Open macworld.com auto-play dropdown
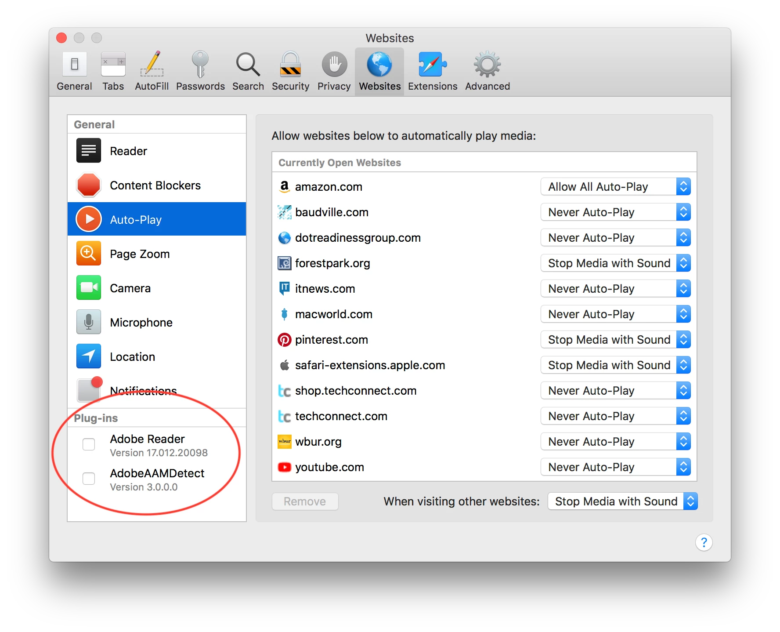Image resolution: width=780 pixels, height=632 pixels. (616, 314)
